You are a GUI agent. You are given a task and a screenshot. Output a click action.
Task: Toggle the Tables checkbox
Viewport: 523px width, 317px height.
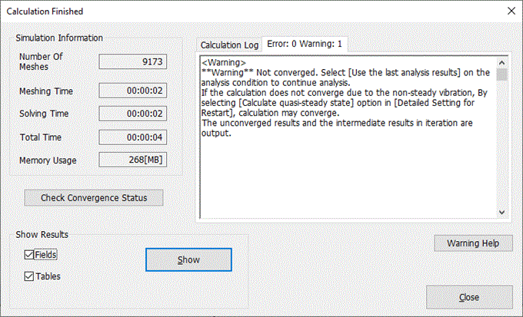pos(30,276)
